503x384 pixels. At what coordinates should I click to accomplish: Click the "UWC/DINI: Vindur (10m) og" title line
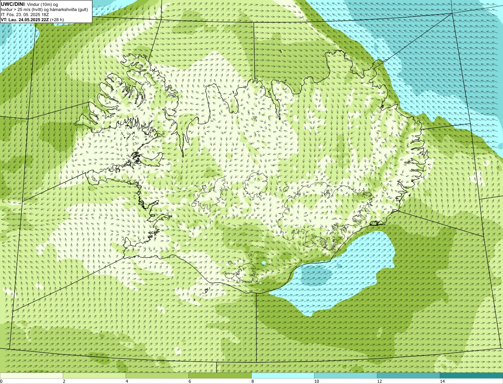[29, 4]
